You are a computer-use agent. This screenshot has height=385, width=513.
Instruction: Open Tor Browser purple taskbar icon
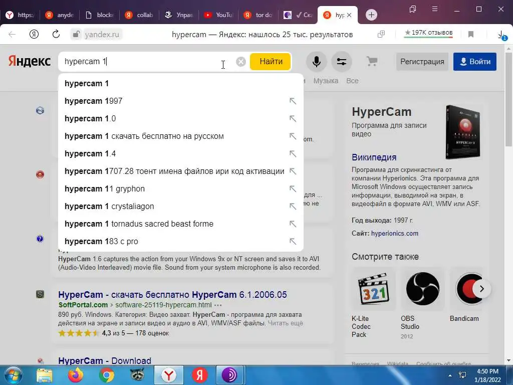coord(229,375)
